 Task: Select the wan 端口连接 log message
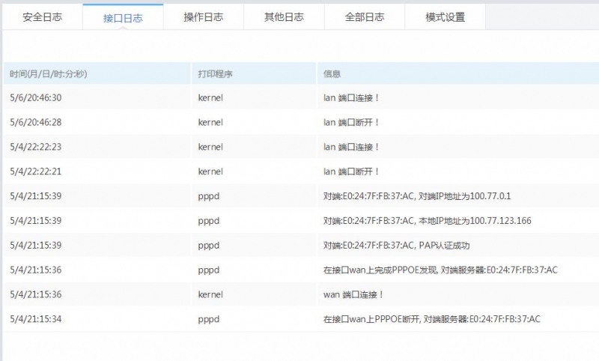(x=353, y=294)
